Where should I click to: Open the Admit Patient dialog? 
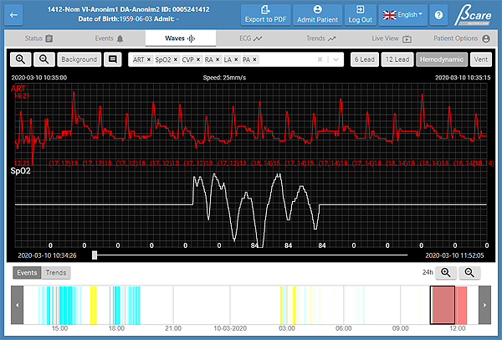point(317,15)
